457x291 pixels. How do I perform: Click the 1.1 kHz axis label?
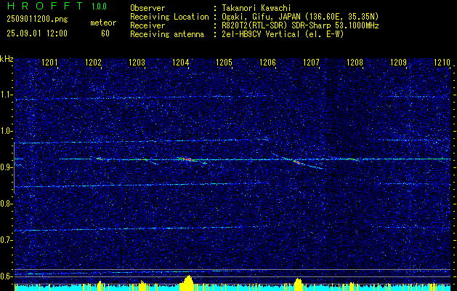(x=6, y=95)
